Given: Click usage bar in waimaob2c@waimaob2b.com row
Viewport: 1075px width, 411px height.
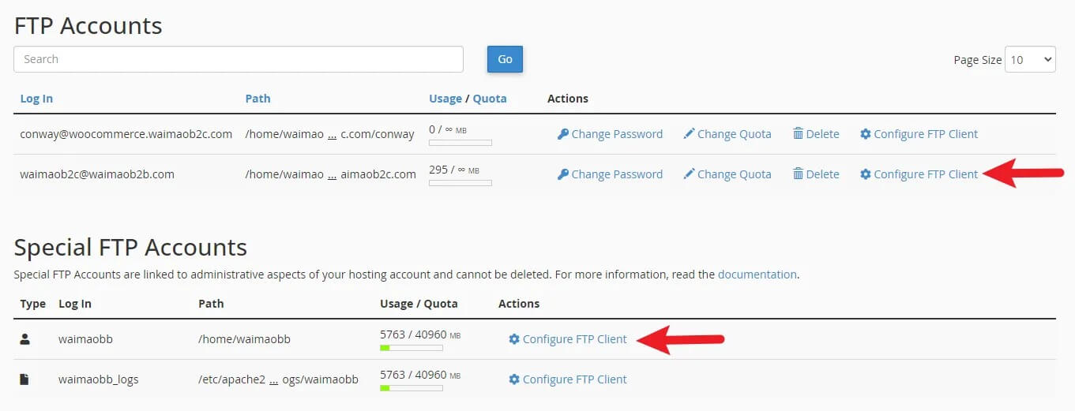Looking at the screenshot, I should click(x=460, y=183).
